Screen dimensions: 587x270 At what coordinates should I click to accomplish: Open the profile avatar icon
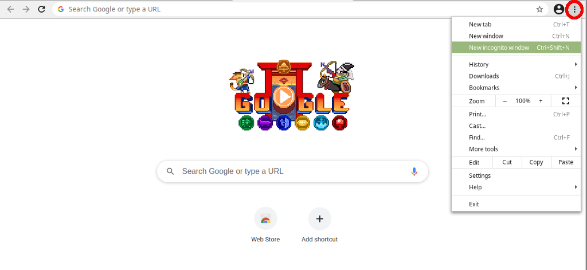click(559, 9)
